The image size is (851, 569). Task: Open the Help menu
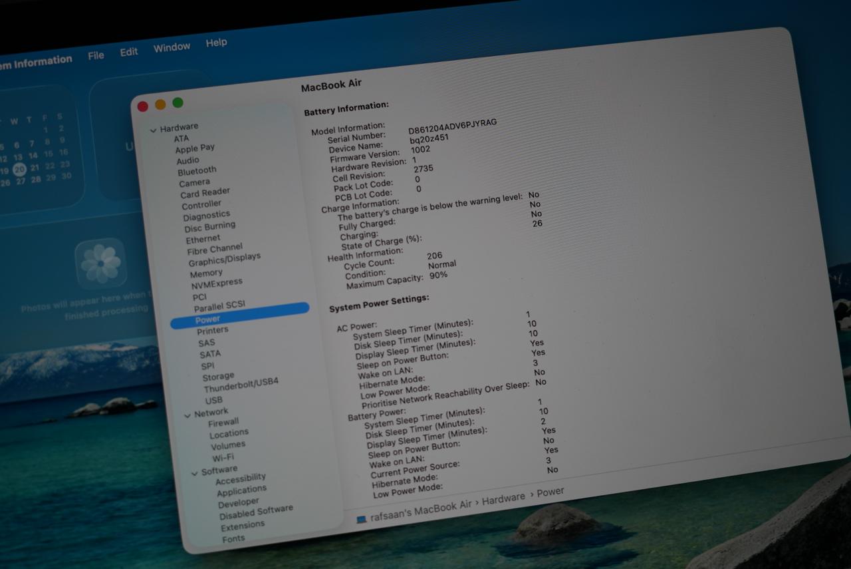(x=216, y=43)
